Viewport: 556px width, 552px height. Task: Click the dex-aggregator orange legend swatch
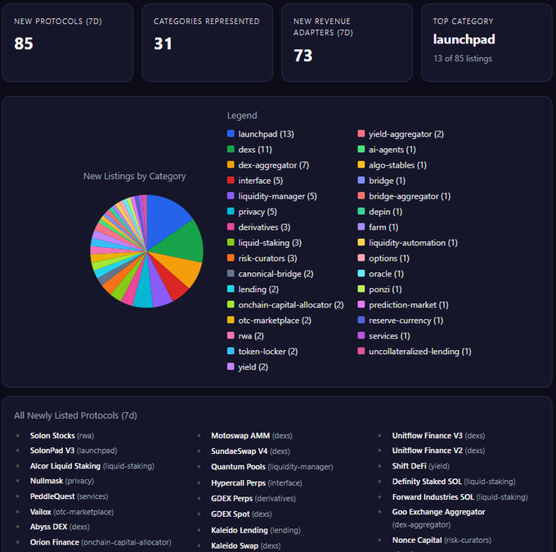point(231,165)
